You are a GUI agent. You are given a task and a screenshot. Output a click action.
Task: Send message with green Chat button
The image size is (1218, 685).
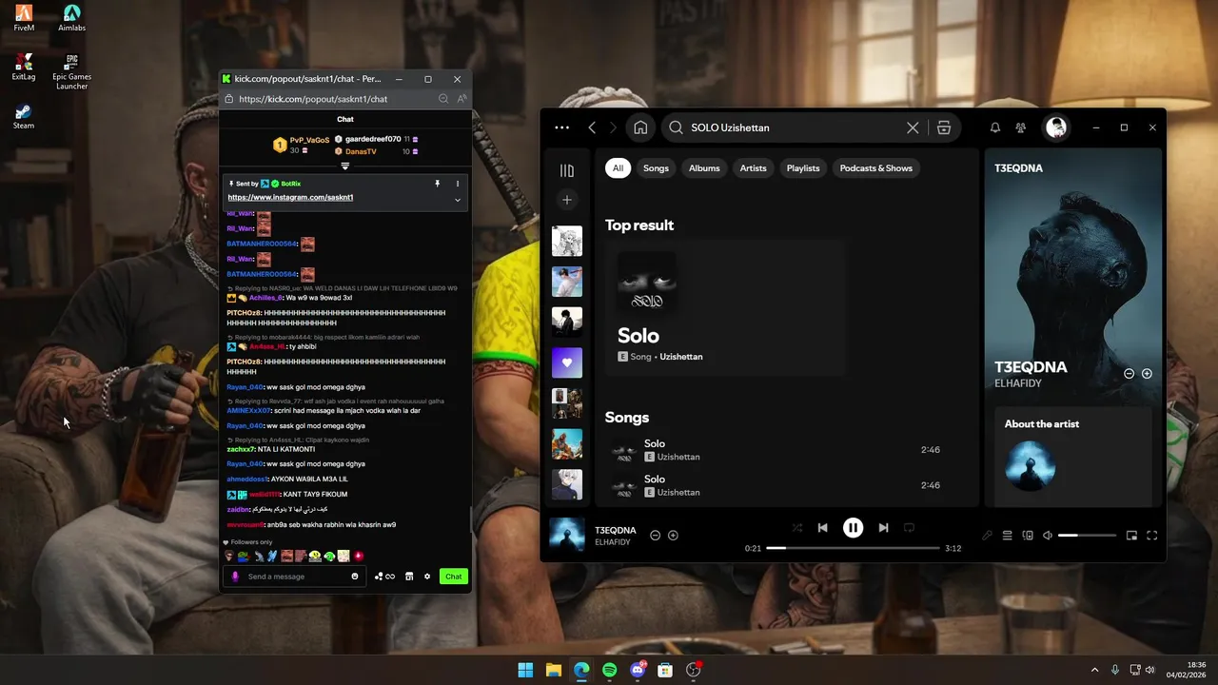[x=454, y=577]
